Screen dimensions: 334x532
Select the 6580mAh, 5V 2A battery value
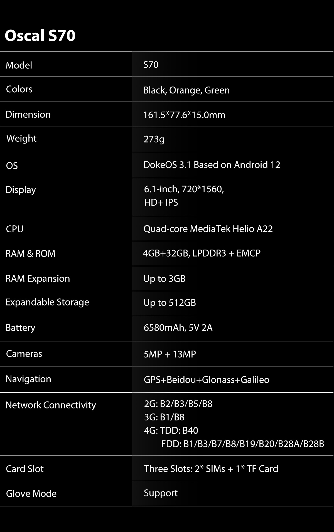[x=178, y=327]
